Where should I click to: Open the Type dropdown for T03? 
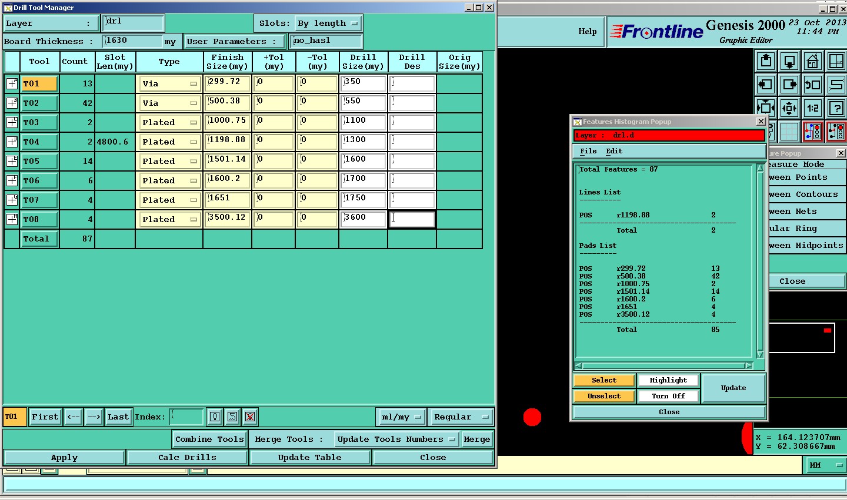(169, 122)
